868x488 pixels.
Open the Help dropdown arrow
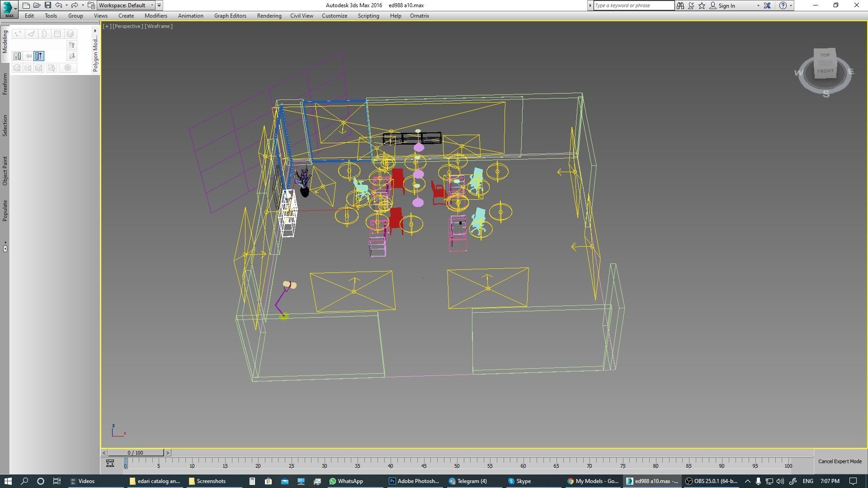point(791,5)
